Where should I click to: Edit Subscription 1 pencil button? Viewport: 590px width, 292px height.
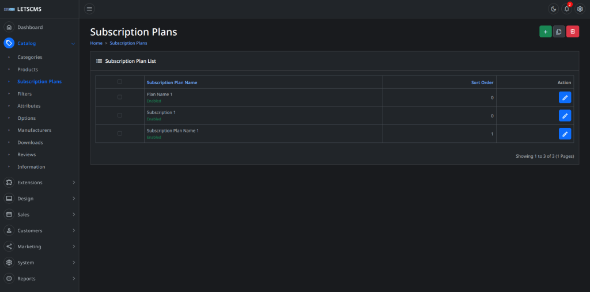coord(565,116)
